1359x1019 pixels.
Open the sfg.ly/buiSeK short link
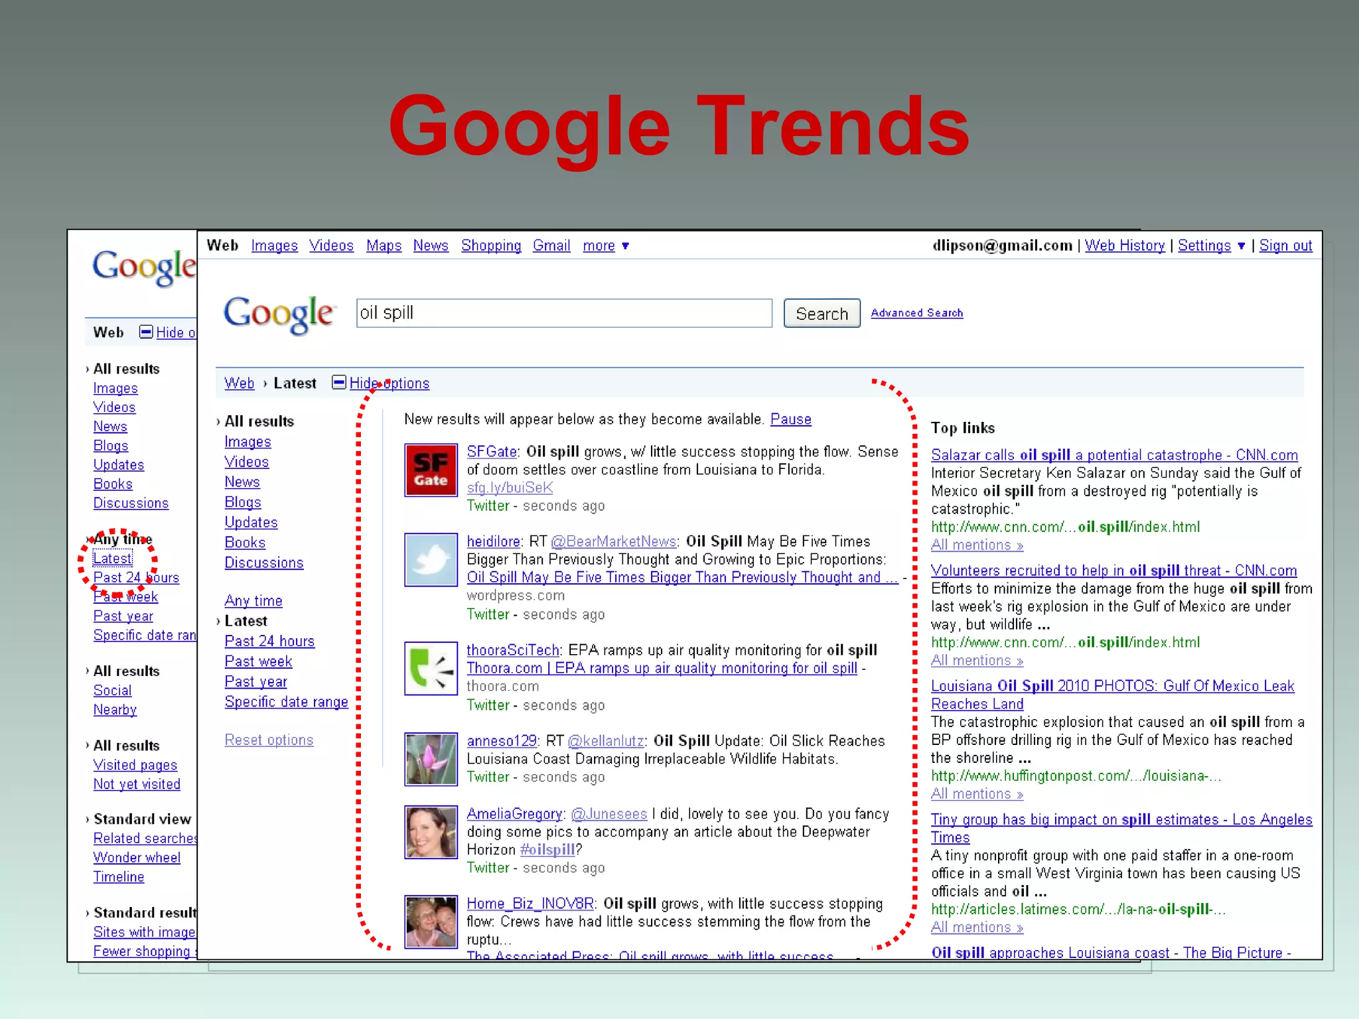510,488
